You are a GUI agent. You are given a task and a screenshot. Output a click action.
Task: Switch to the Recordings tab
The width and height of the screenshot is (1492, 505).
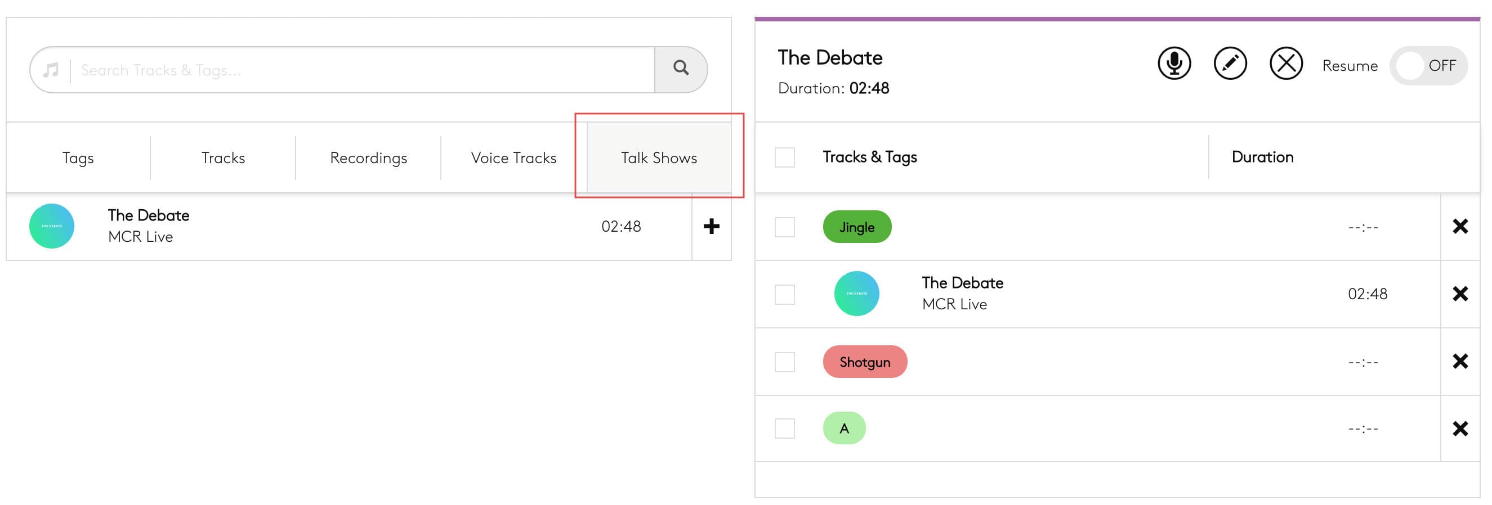pyautogui.click(x=368, y=158)
